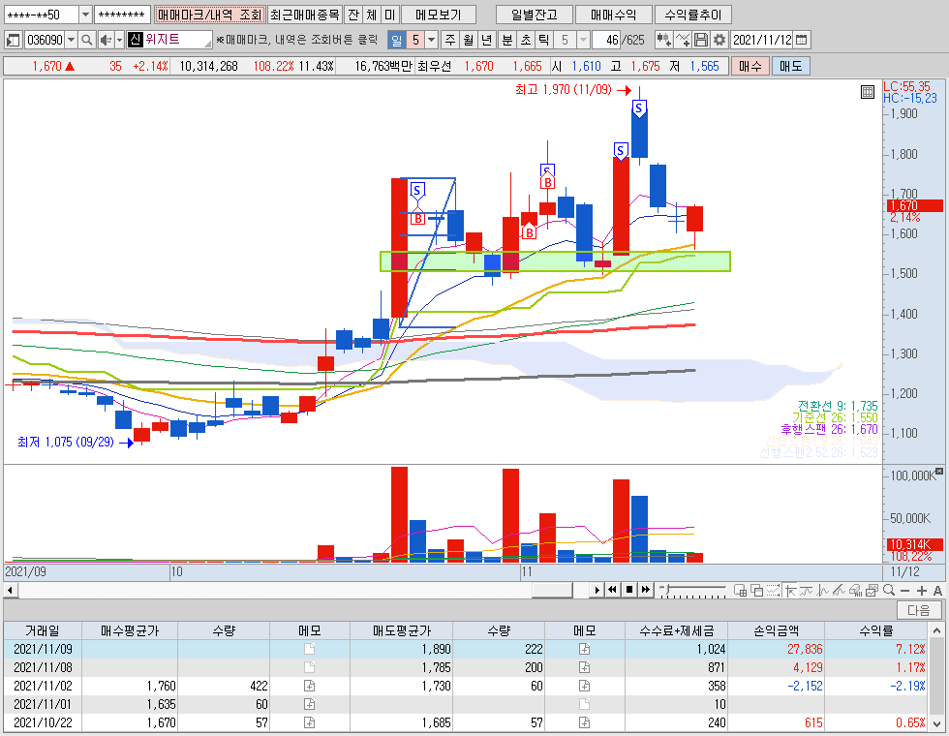Viewport: 949px width, 736px height.
Task: Zoom out chart with minus icon
Action: [904, 590]
